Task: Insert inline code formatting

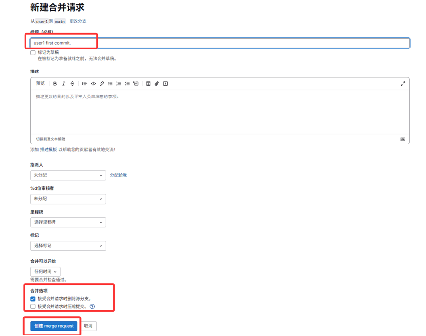Action: coord(93,84)
